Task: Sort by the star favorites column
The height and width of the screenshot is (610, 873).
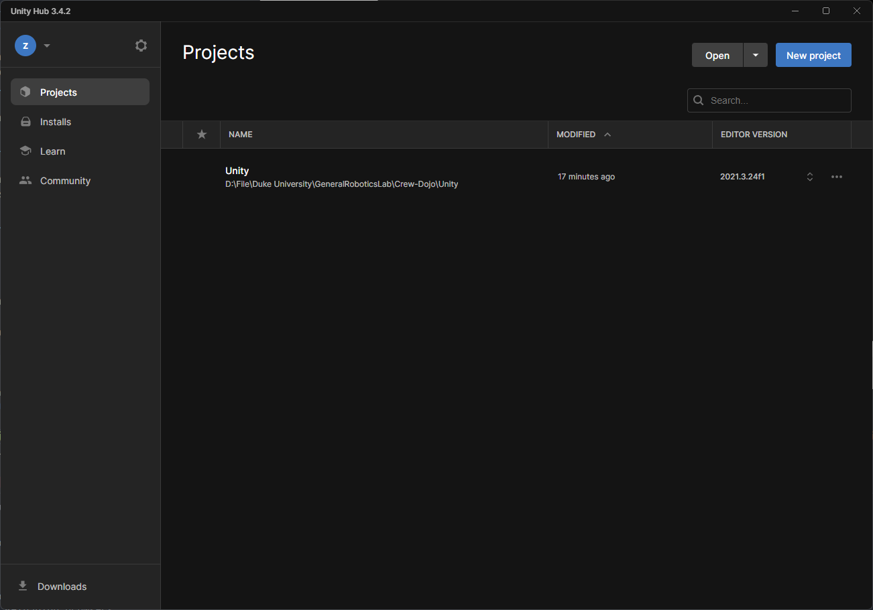Action: coord(202,135)
